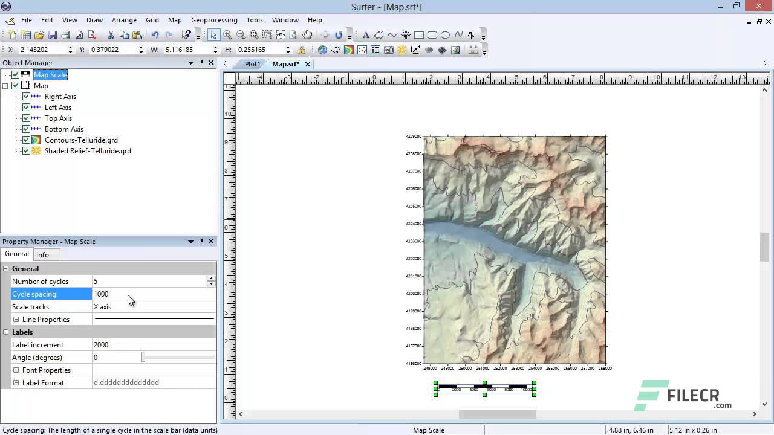Screen dimensions: 774x435
Task: Select the Polygon drawing tool
Action: [x=379, y=35]
